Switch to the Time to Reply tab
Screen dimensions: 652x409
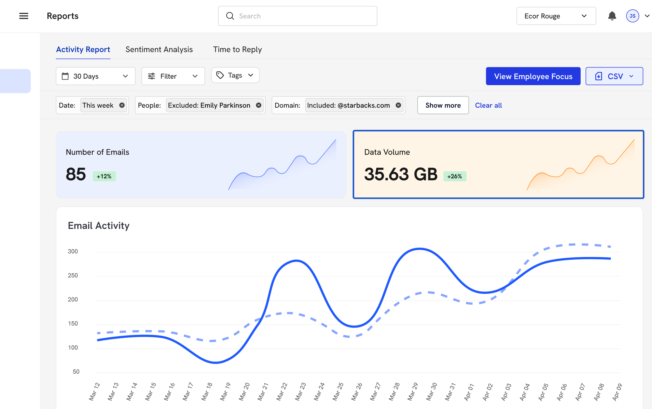(x=237, y=50)
